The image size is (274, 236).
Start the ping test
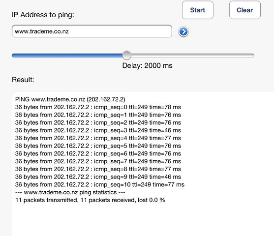(198, 10)
